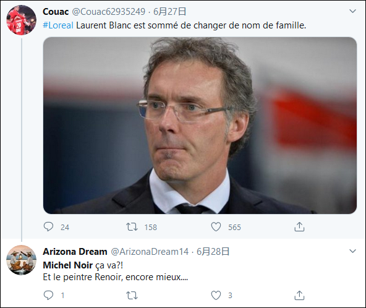Image resolution: width=366 pixels, height=308 pixels.
Task: Retweet Couac's tweet about Laurent Blanc
Action: pyautogui.click(x=132, y=227)
